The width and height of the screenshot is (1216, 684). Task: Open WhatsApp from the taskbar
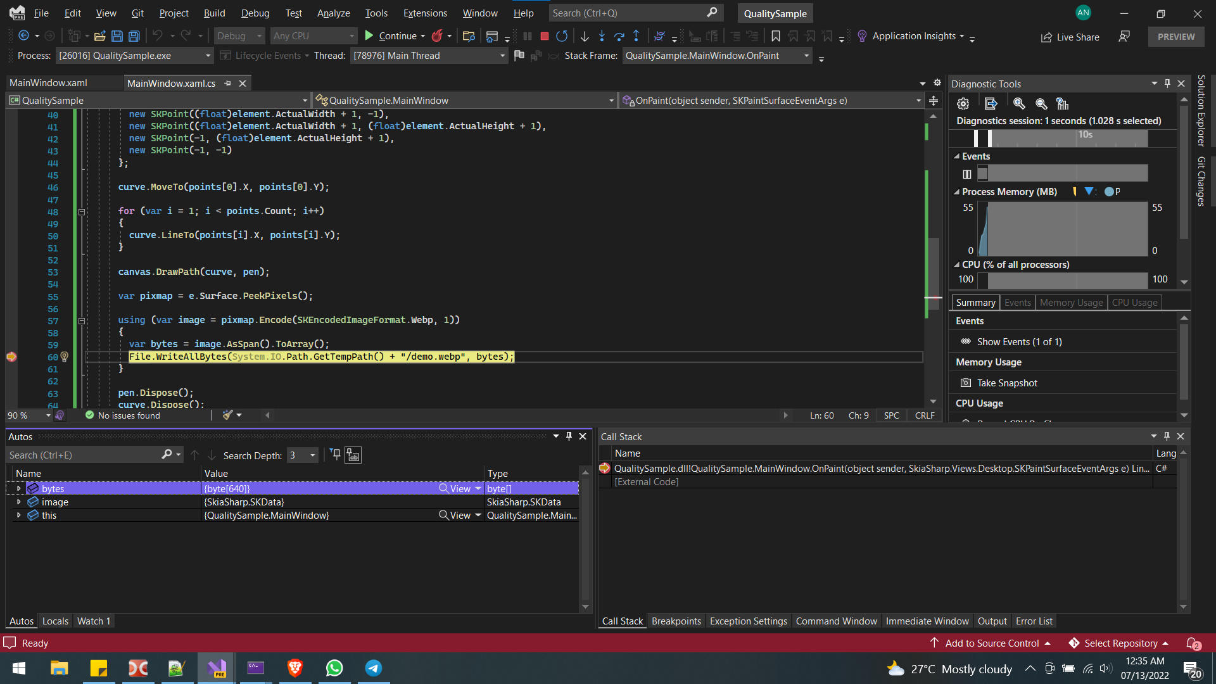[x=334, y=668]
